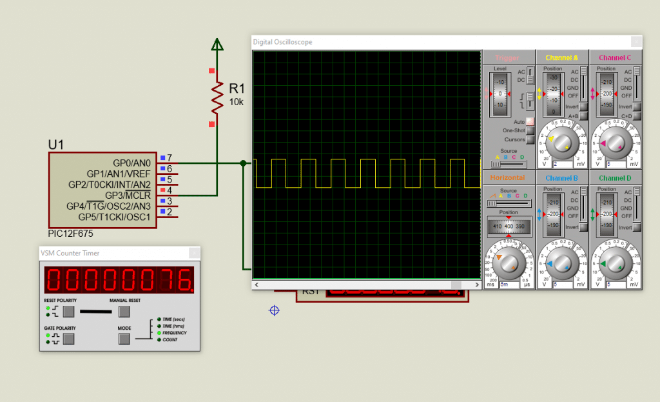Click pin 2 GP5/T1CKI/OSC1 on U1

[168, 217]
